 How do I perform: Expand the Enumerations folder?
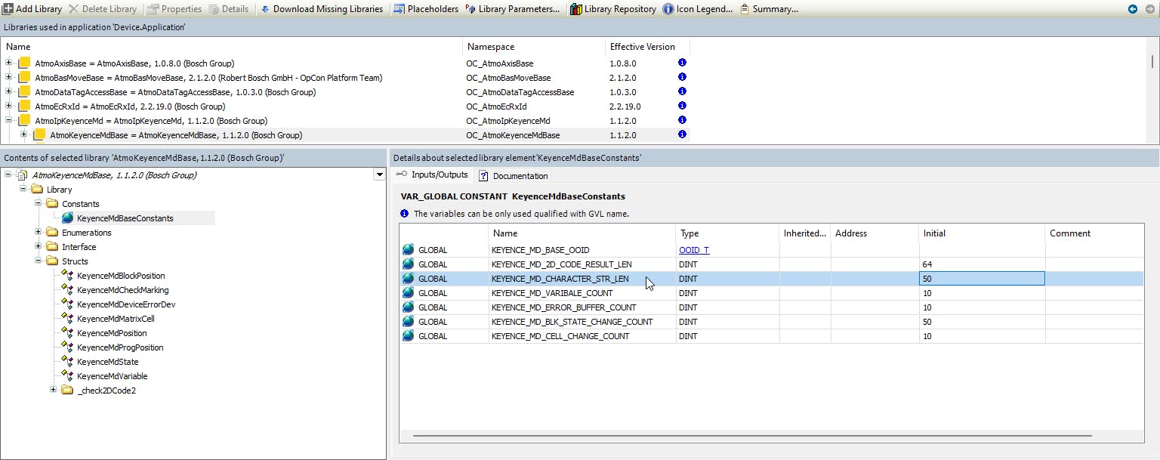coord(39,233)
